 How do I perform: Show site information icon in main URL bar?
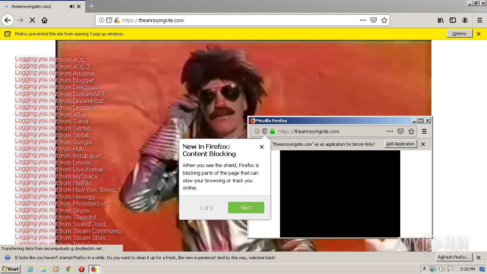(102, 20)
